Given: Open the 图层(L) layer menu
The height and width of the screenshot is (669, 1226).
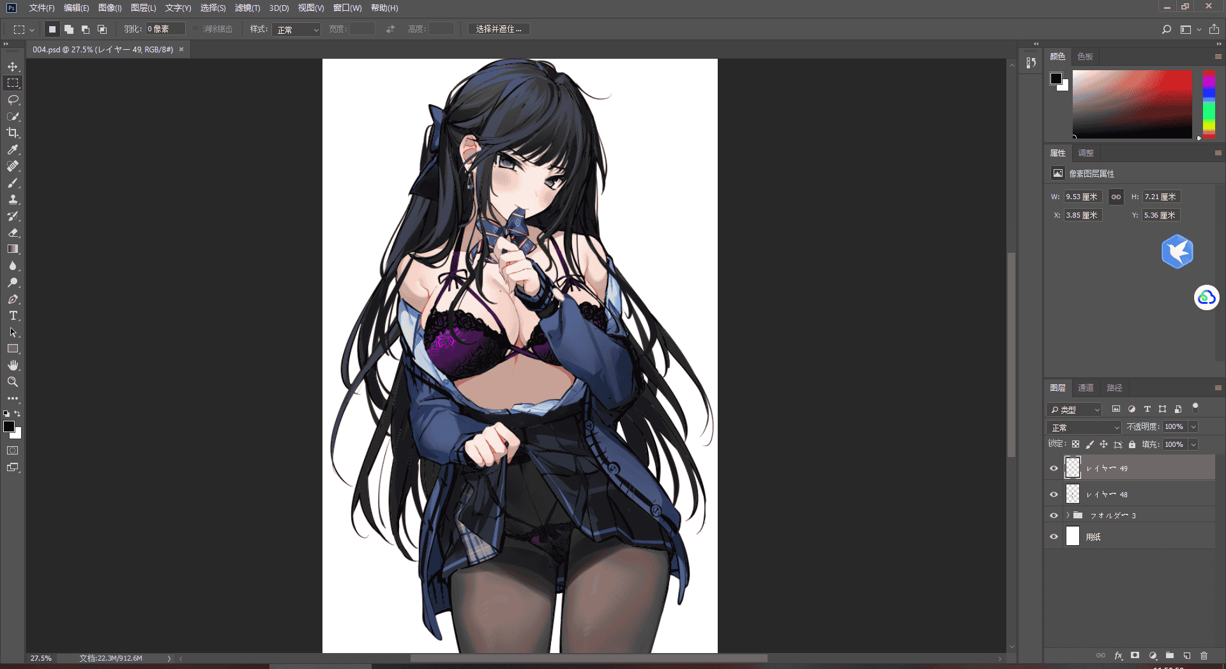Looking at the screenshot, I should [x=144, y=8].
